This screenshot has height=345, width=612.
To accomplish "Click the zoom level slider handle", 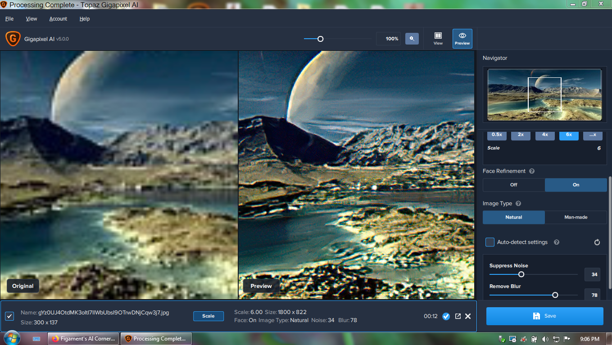I will point(321,39).
